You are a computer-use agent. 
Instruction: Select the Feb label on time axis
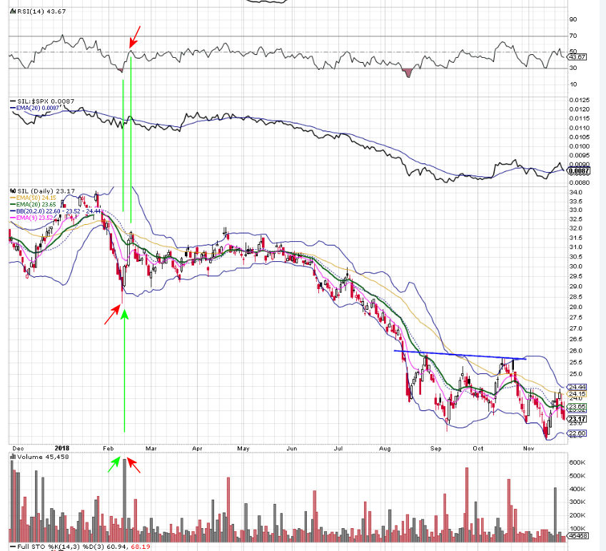coord(108,448)
